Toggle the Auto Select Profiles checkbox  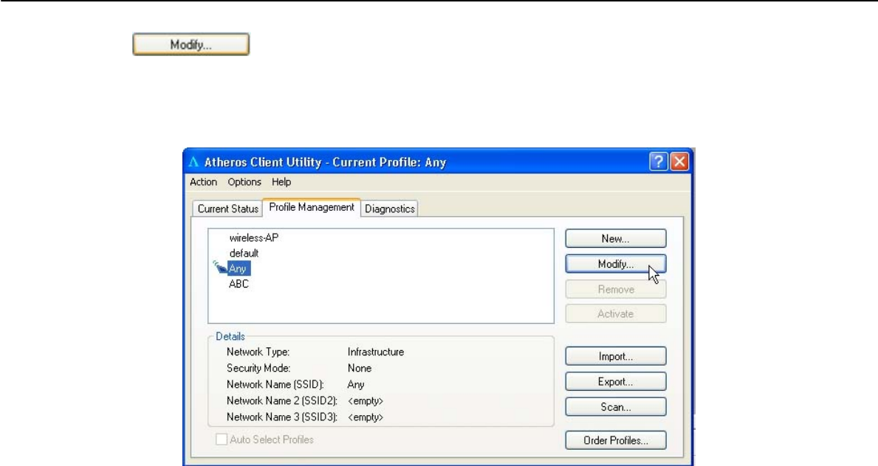click(x=222, y=439)
